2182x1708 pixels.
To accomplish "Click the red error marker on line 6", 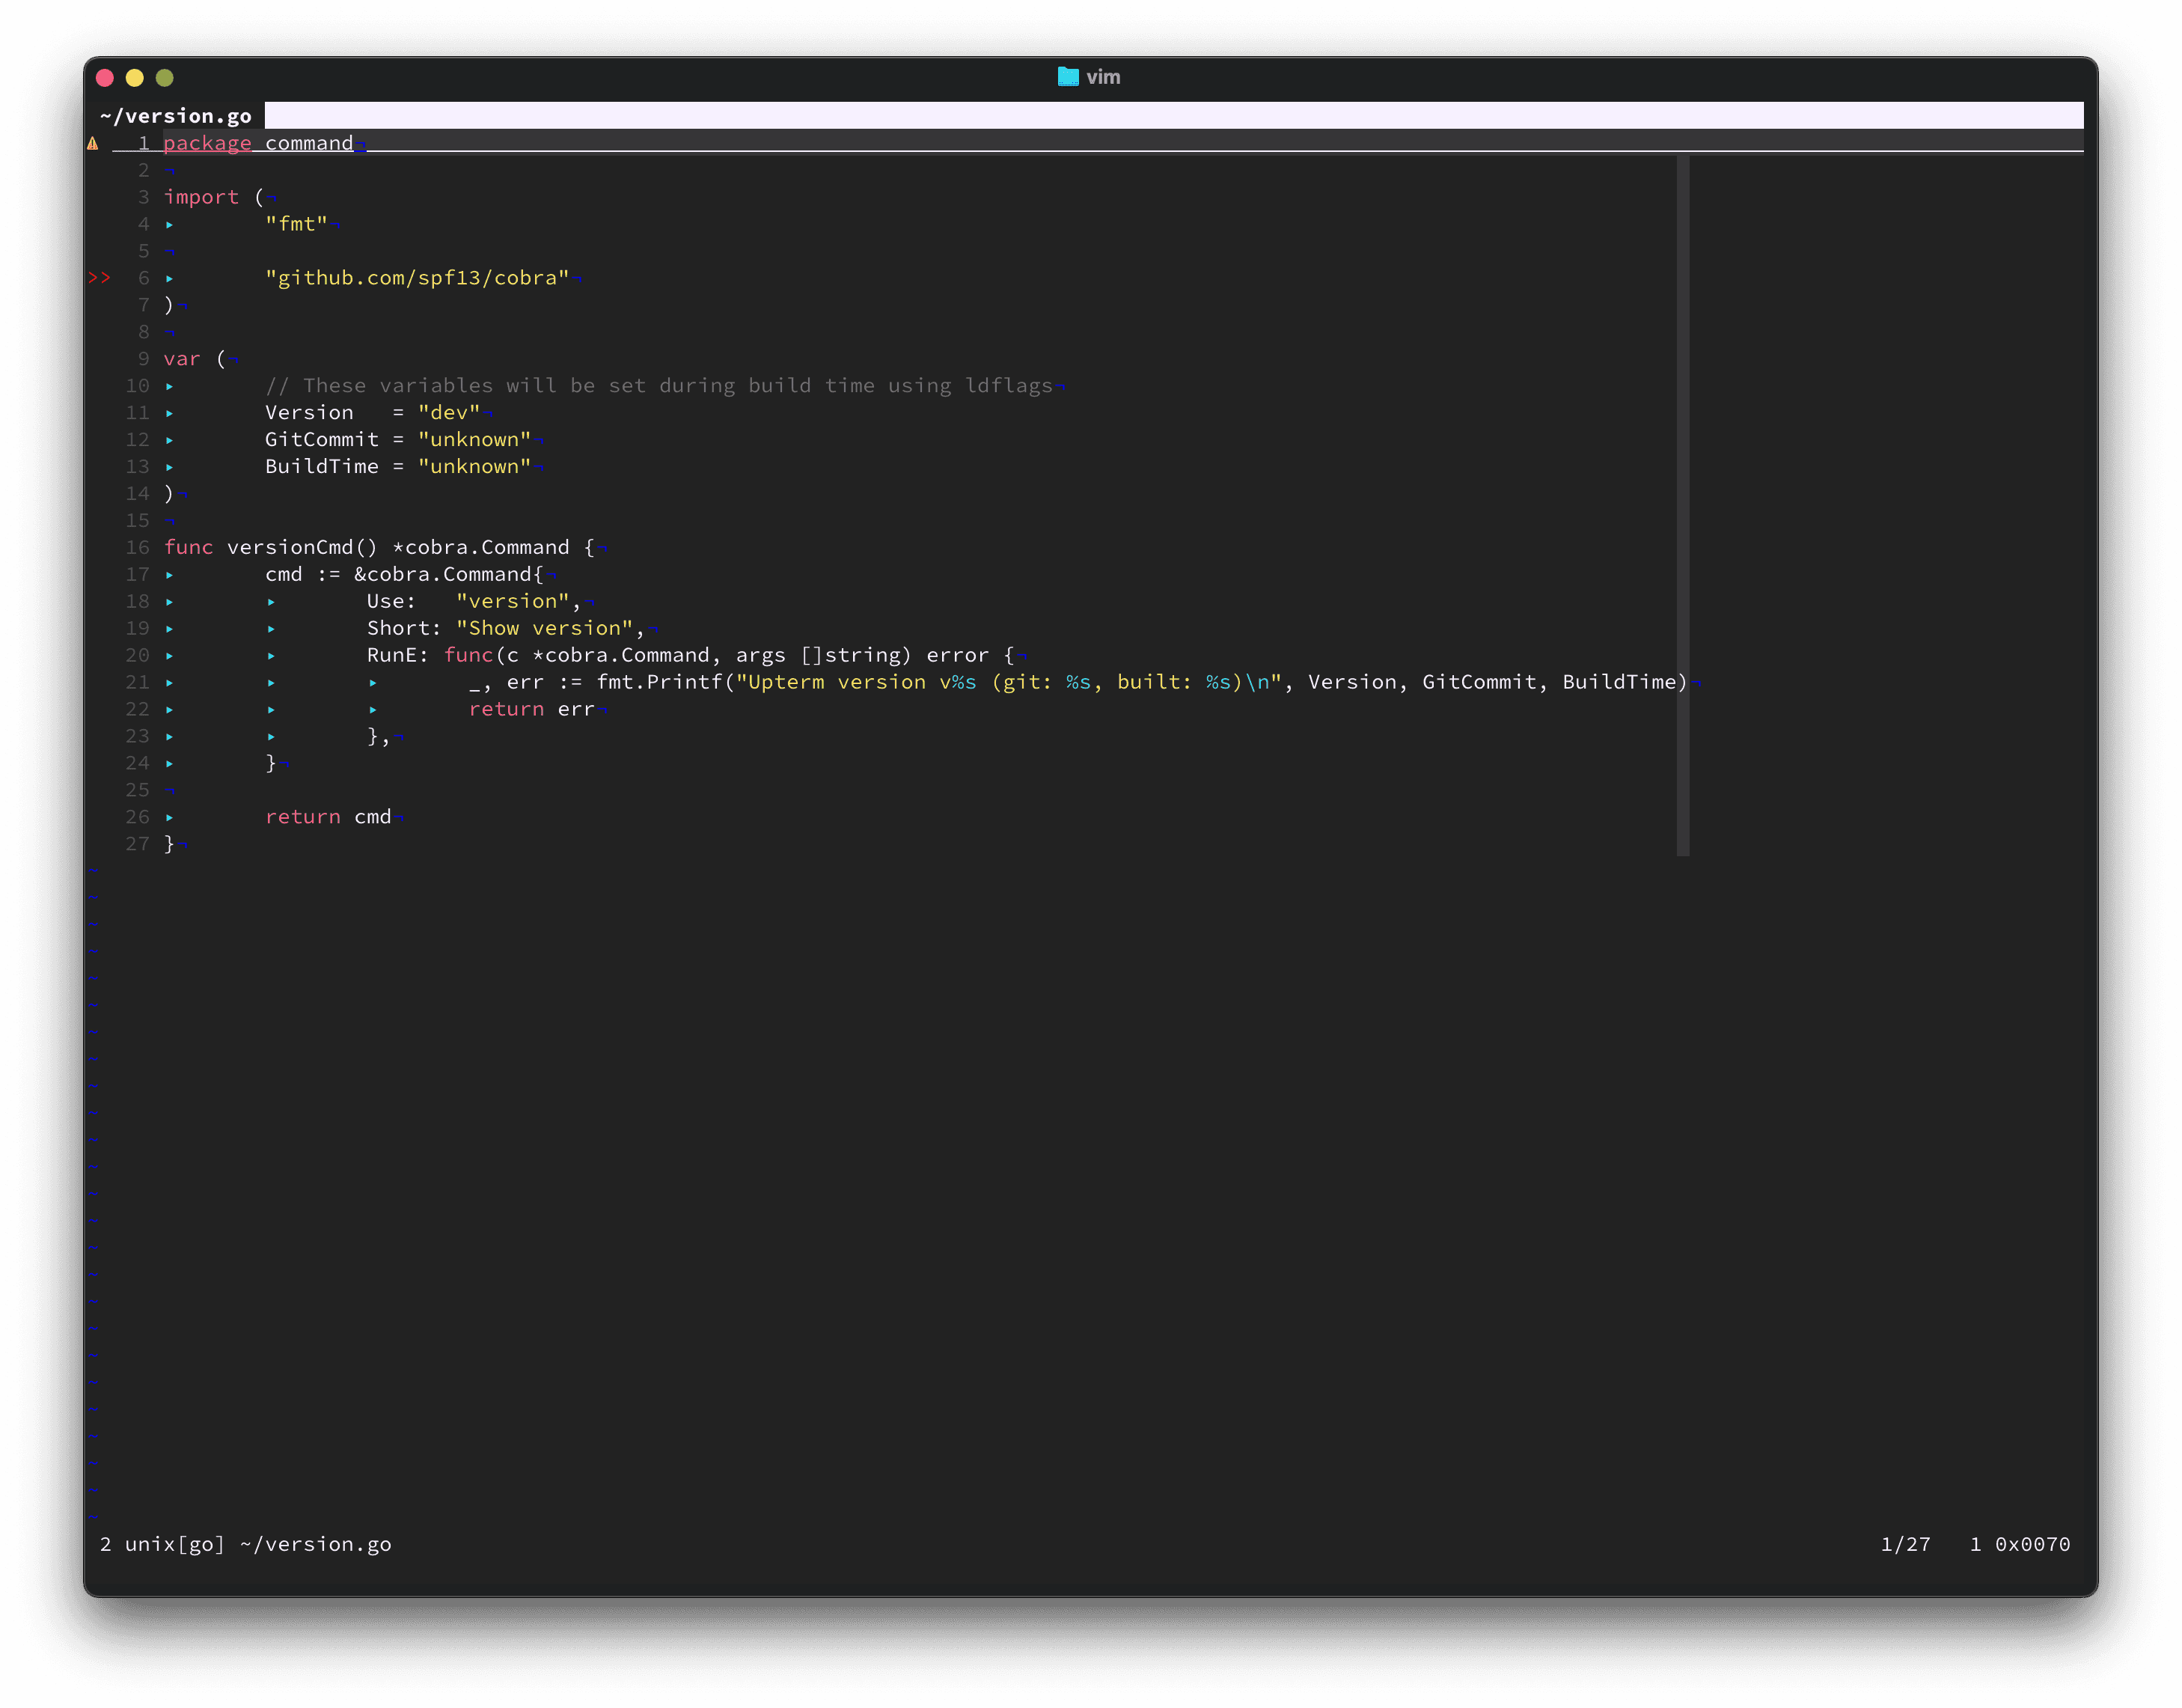I will pyautogui.click(x=99, y=278).
